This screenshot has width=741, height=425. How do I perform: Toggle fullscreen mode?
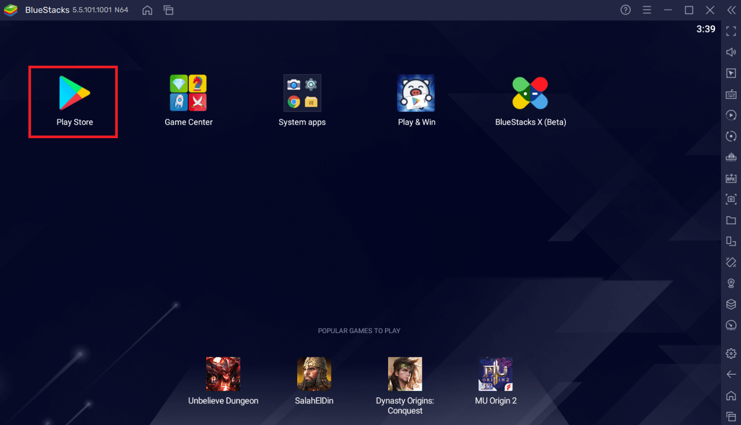(x=731, y=30)
